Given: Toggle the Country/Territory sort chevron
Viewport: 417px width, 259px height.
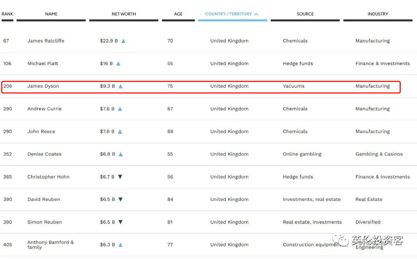Looking at the screenshot, I should [x=256, y=14].
